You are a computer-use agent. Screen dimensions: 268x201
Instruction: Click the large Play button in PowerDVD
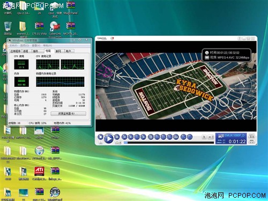point(108,138)
